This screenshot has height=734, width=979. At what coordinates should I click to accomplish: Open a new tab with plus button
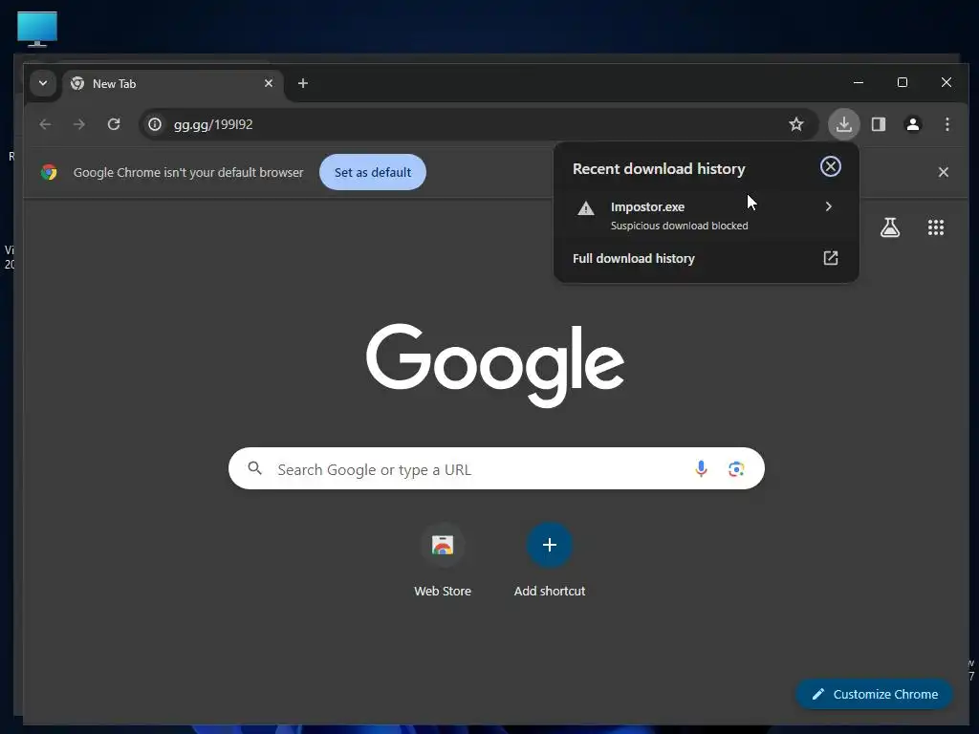303,83
